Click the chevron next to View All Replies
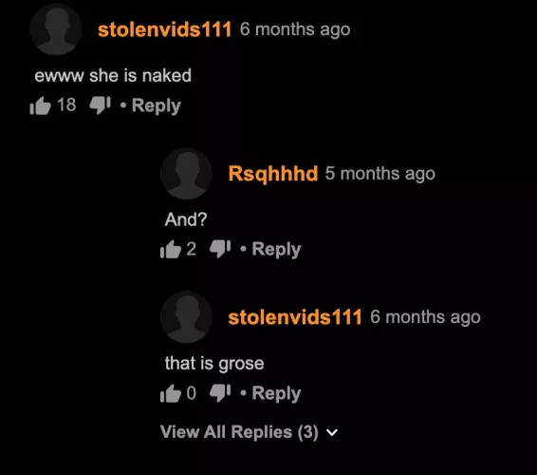Image resolution: width=537 pixels, height=475 pixels. click(x=332, y=432)
